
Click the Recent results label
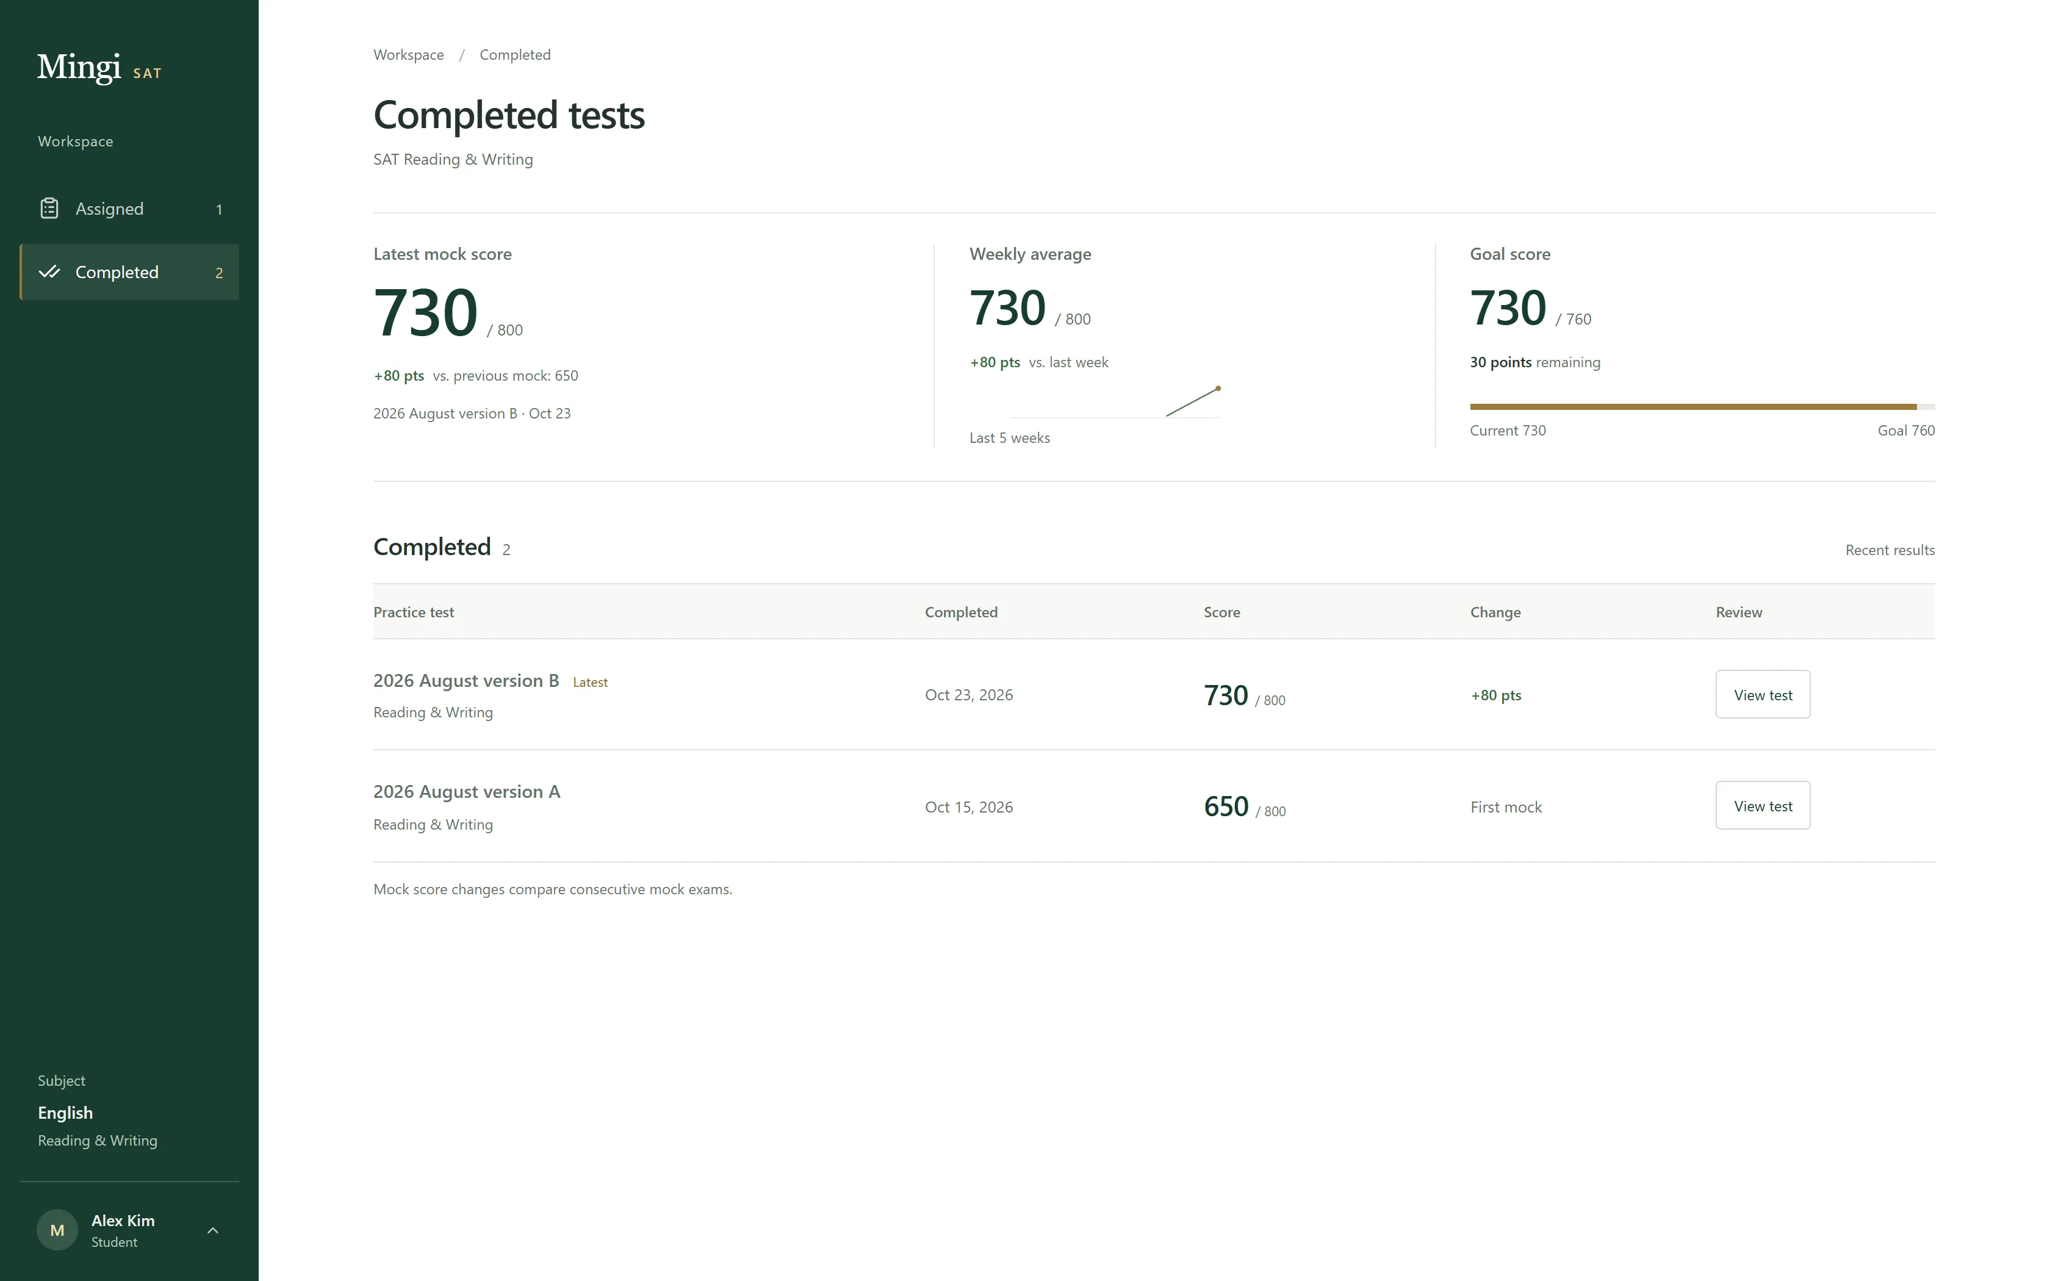click(x=1890, y=551)
